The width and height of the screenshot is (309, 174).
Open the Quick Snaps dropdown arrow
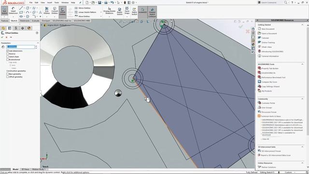click(127, 17)
